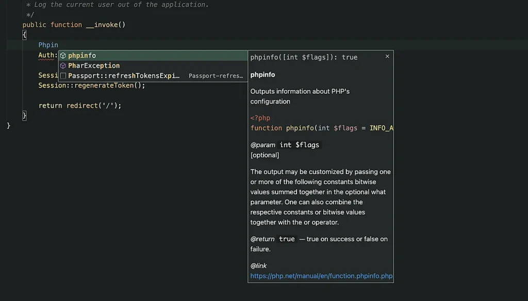Click the Session::regenerateToken() call
Image resolution: width=528 pixels, height=301 pixels.
[91, 85]
